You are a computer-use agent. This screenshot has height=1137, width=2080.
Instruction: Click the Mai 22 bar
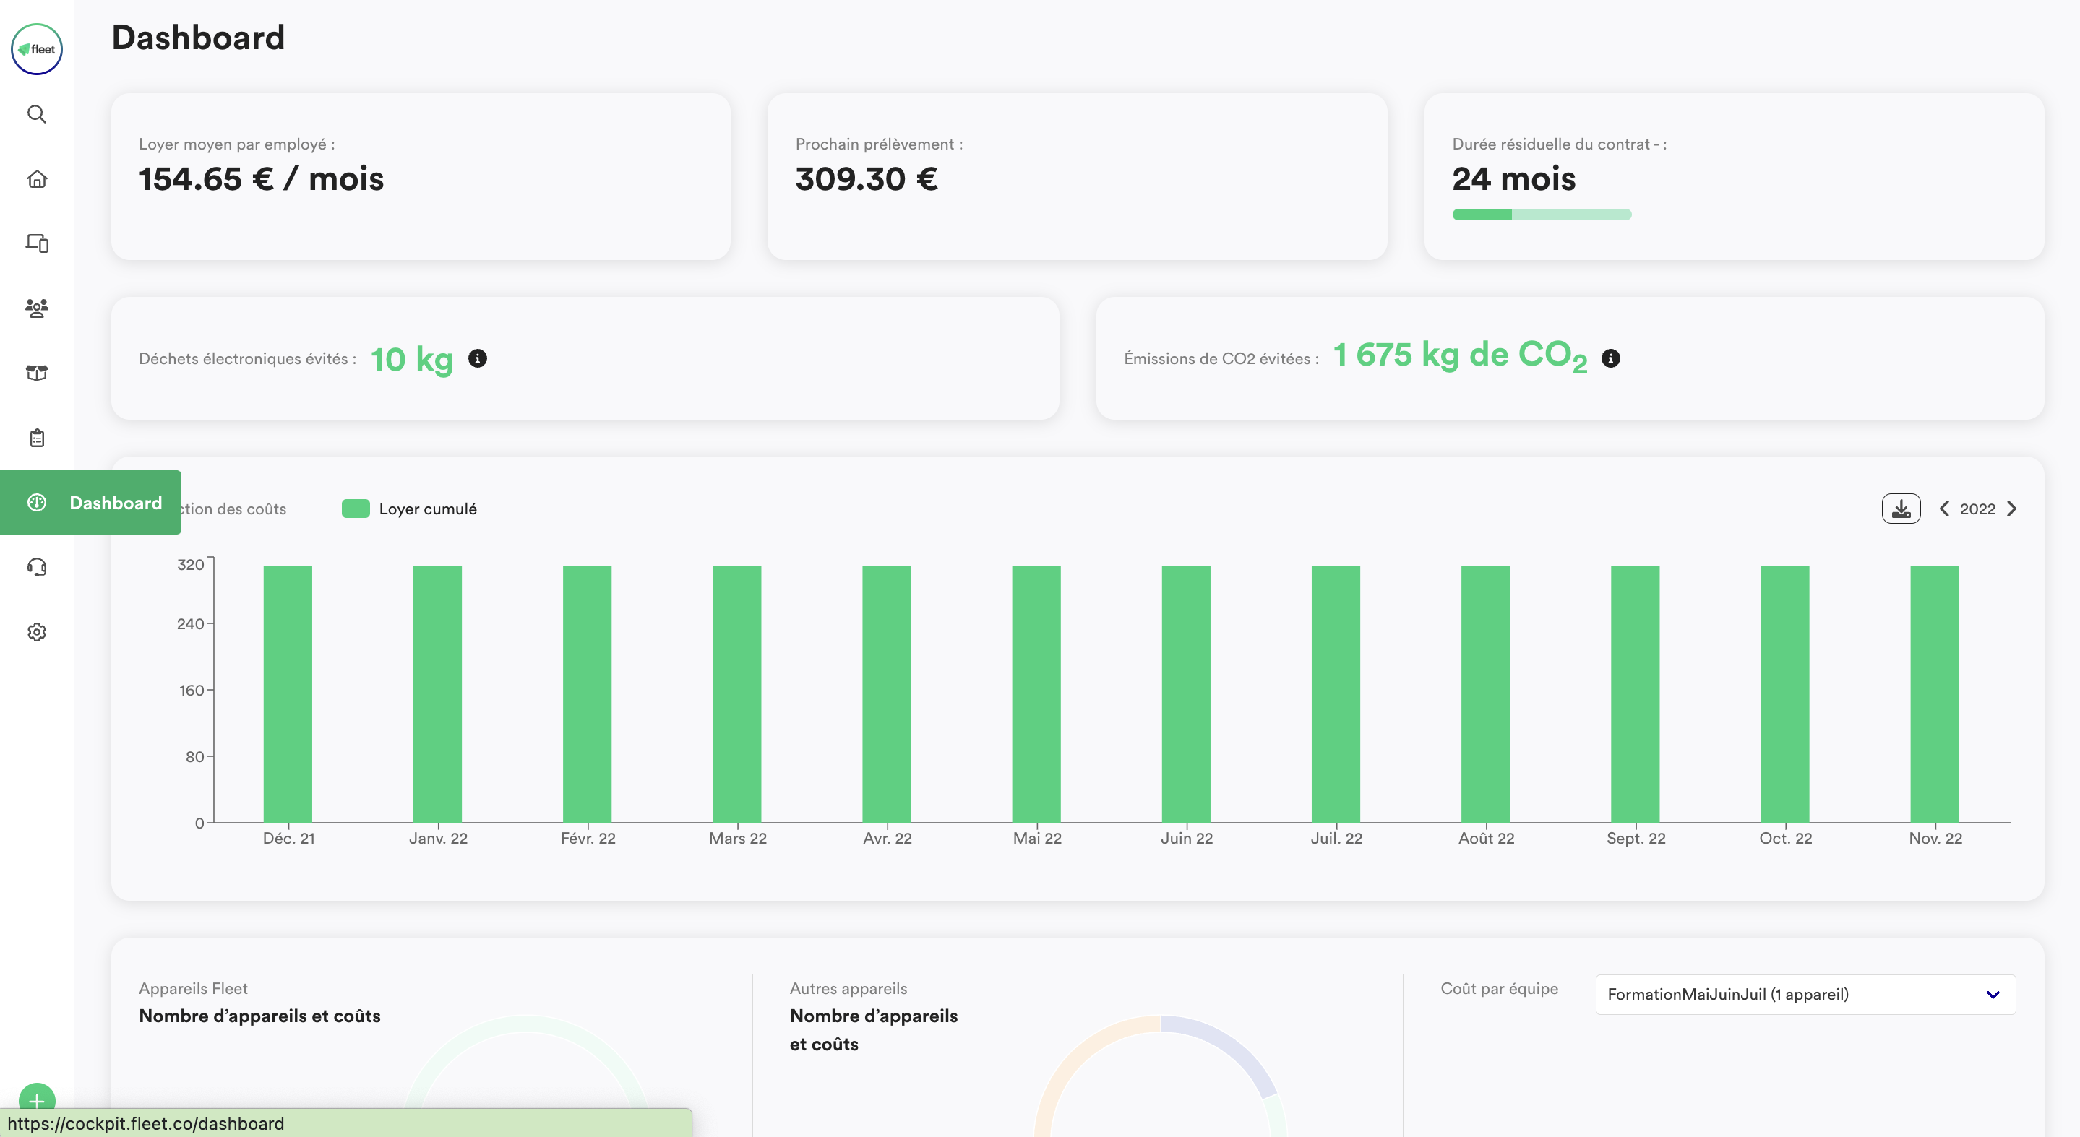coord(1036,694)
